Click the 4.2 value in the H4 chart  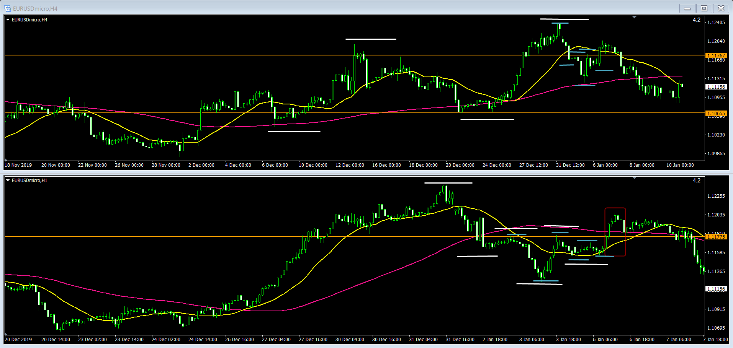[697, 20]
